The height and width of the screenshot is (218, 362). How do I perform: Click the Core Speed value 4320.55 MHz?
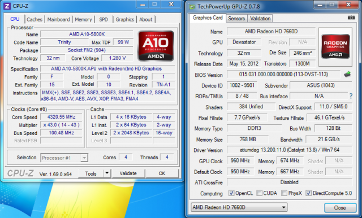tap(61, 117)
